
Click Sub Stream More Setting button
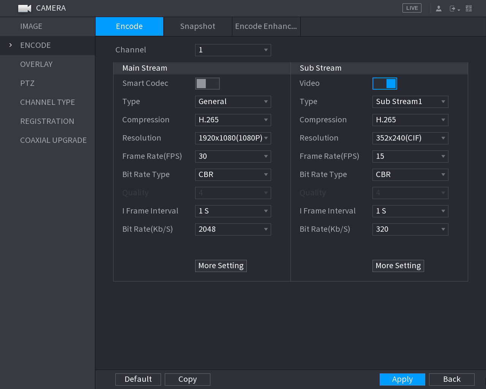(398, 266)
